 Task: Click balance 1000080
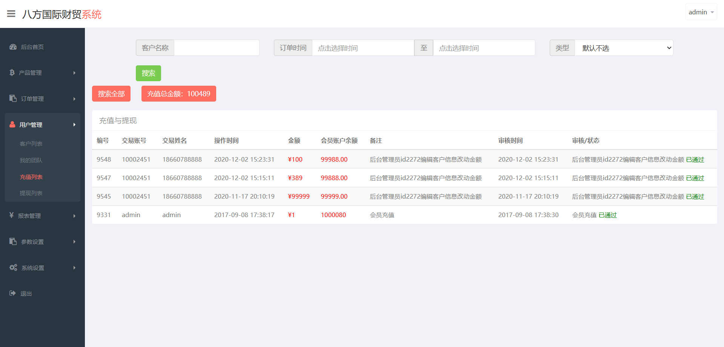coord(333,215)
